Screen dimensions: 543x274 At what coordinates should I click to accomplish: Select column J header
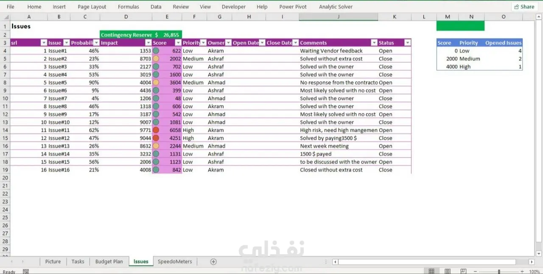pos(339,17)
